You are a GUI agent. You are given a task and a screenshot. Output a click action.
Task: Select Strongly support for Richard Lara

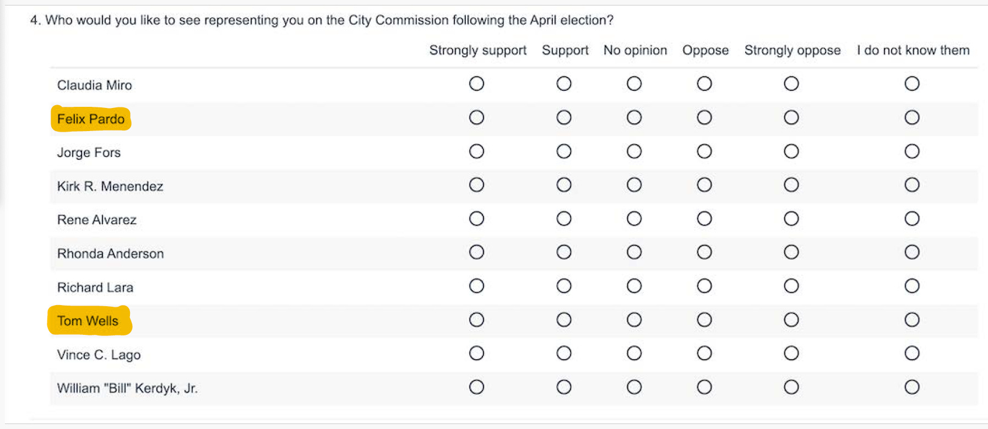(476, 286)
